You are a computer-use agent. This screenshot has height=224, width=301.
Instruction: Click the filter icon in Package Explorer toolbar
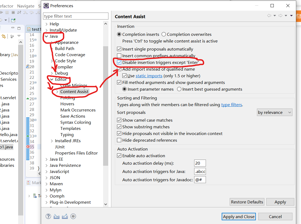click(x=12, y=36)
